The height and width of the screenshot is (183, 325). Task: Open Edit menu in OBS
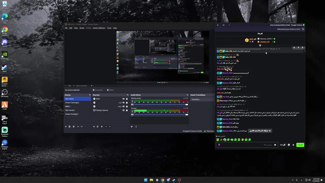coord(71,28)
